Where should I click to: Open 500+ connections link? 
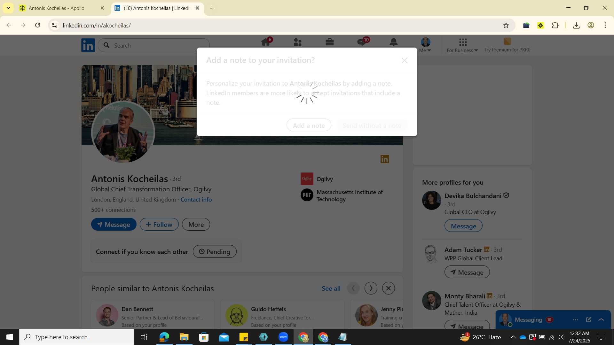113,210
